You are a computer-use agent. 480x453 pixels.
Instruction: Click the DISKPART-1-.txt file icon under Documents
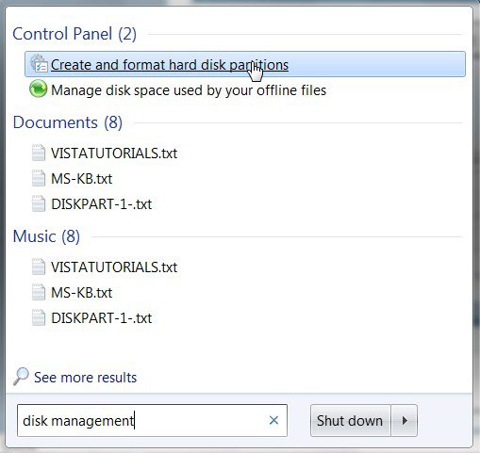coord(39,203)
